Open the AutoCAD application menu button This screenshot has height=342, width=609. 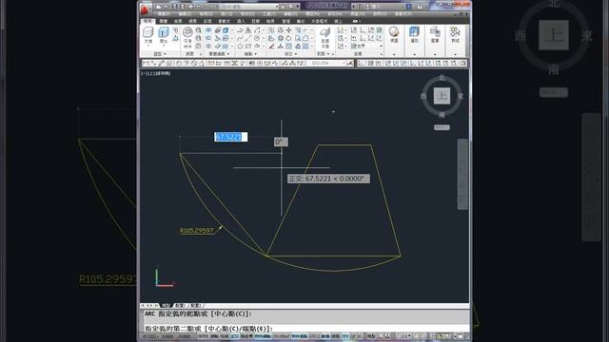coord(146,9)
